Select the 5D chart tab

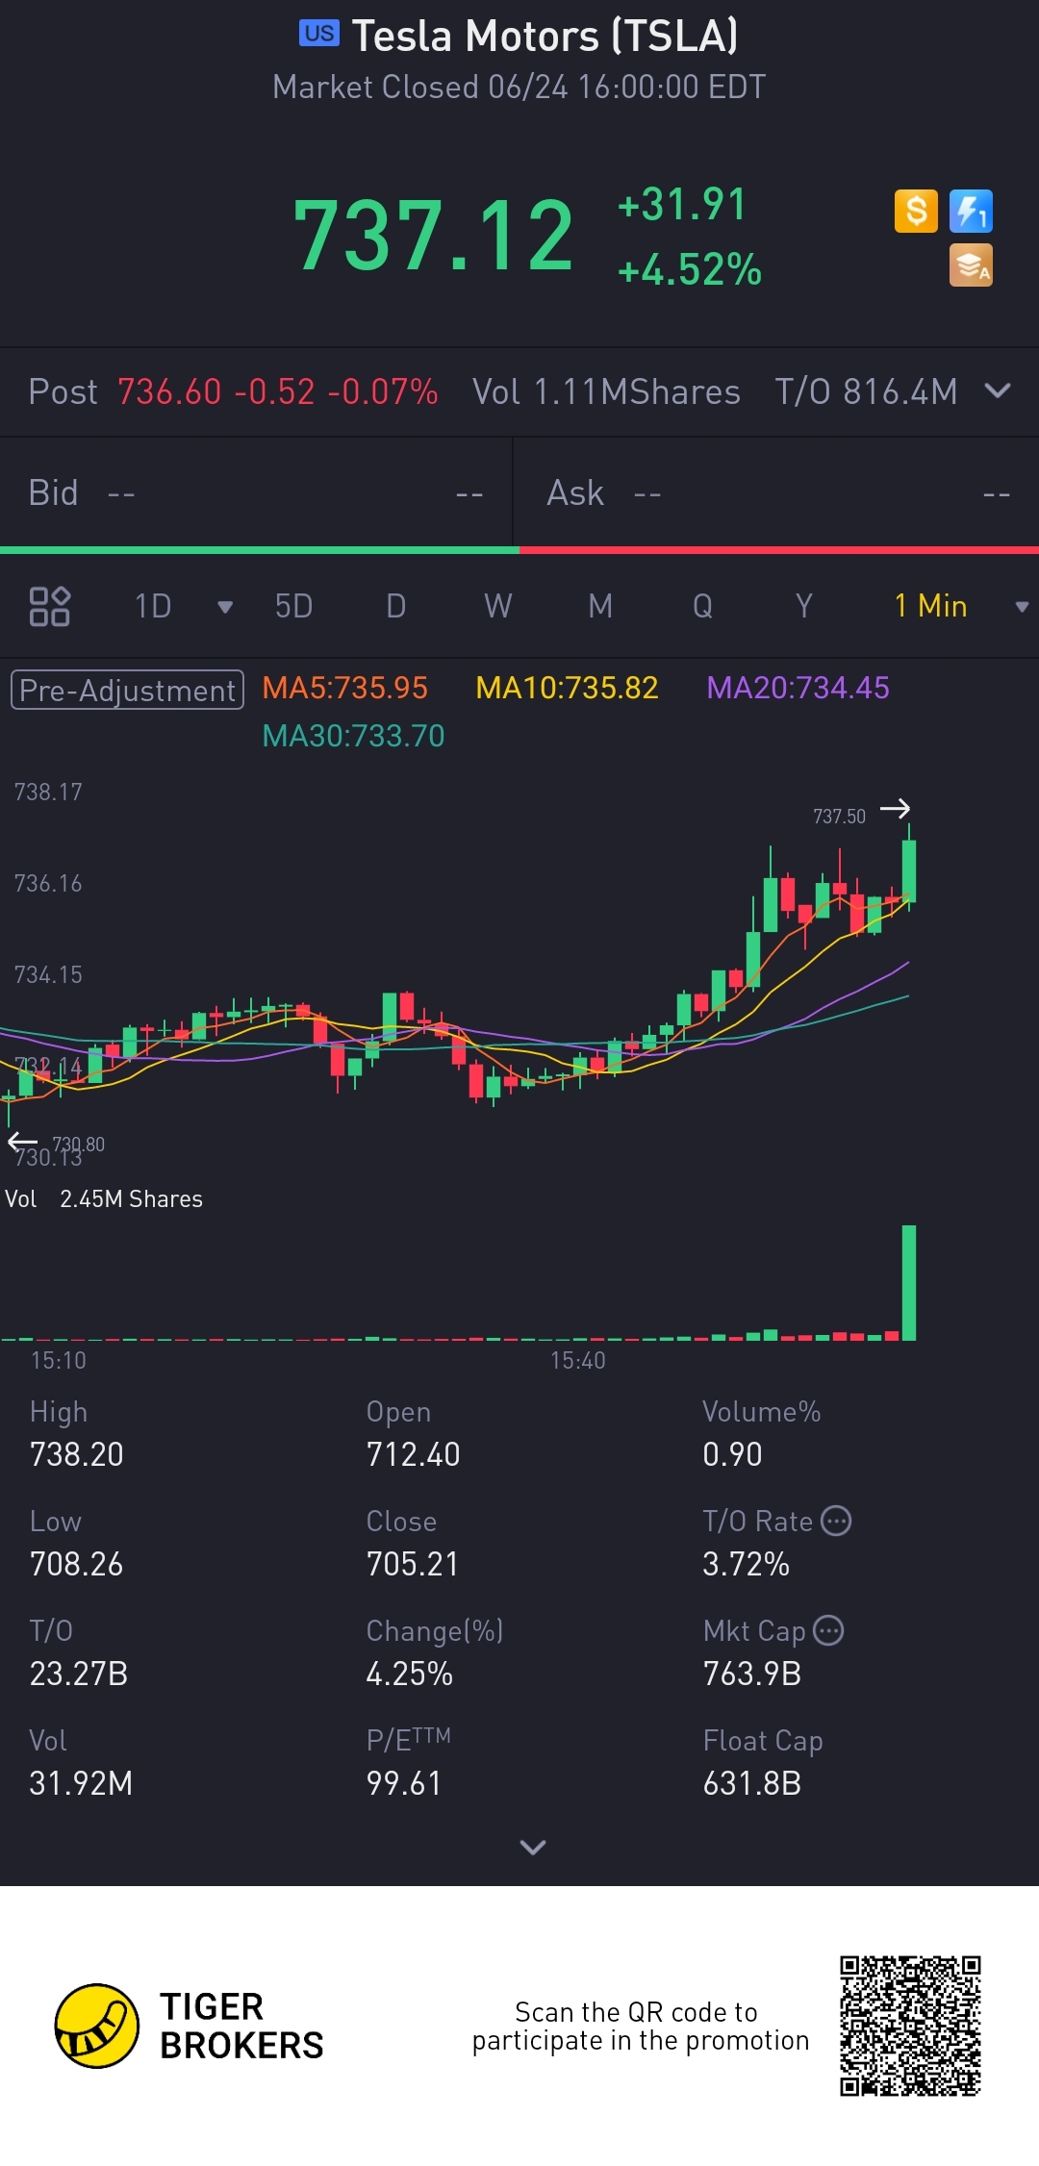pyautogui.click(x=293, y=606)
